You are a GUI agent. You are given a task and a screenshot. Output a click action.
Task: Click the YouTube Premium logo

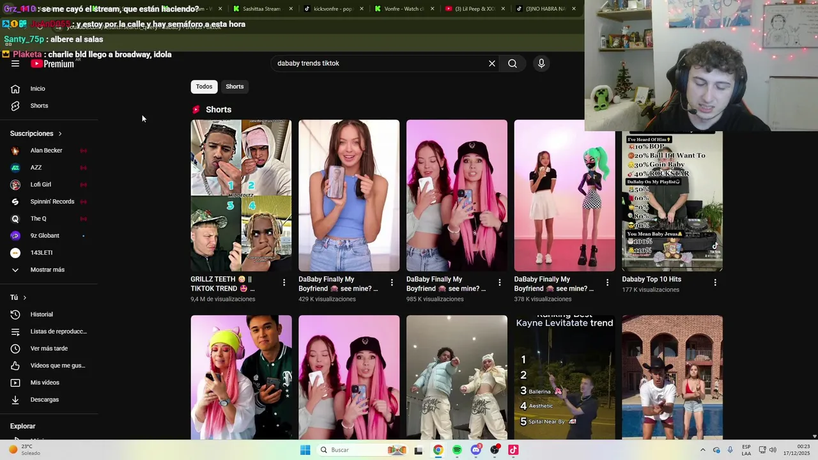[52, 64]
